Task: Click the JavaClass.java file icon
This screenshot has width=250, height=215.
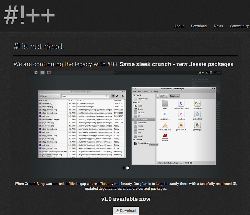Action: (x=165, y=125)
